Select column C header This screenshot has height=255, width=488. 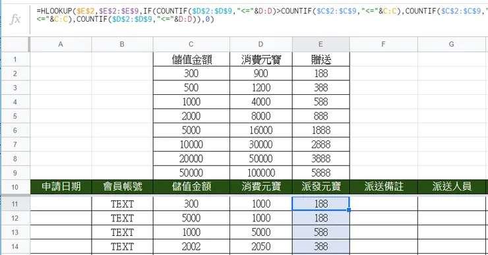(x=191, y=44)
